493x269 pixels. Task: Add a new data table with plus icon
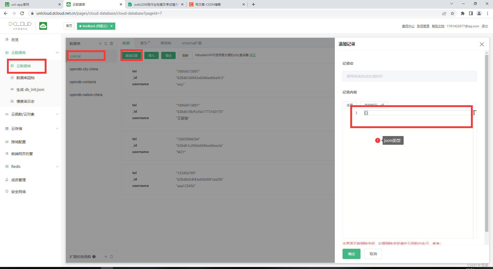100,44
